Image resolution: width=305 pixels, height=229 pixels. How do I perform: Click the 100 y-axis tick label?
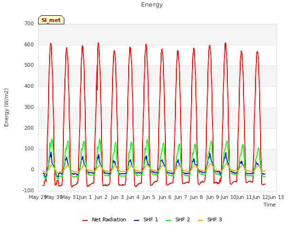coord(29,149)
